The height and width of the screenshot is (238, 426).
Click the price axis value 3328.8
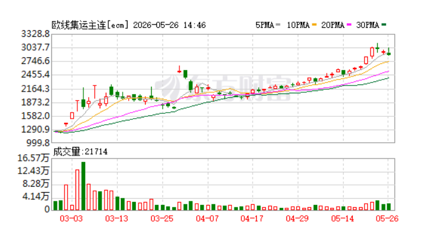[x=36, y=34]
